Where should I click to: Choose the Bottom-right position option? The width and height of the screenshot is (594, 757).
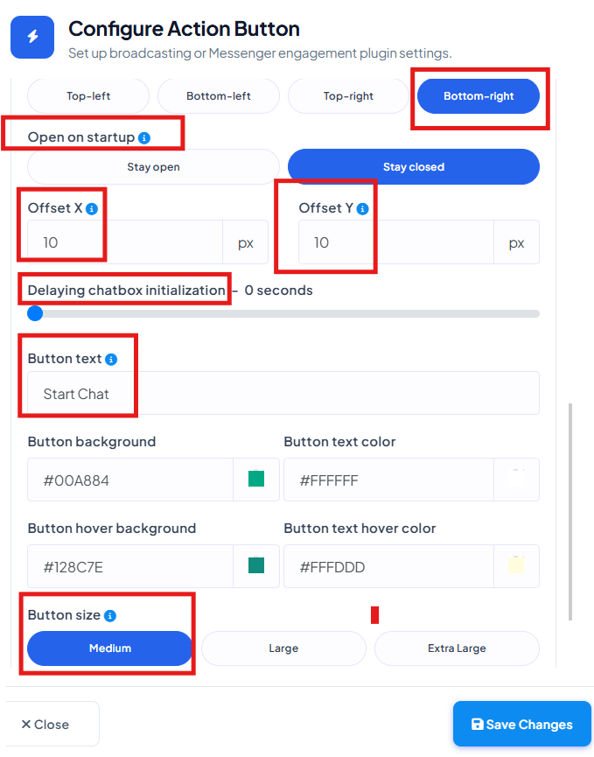coord(479,96)
